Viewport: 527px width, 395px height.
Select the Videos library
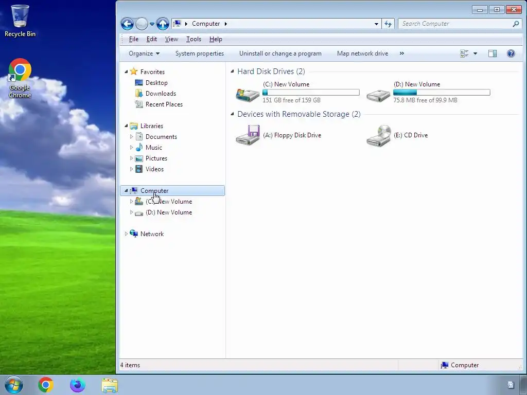pos(154,169)
